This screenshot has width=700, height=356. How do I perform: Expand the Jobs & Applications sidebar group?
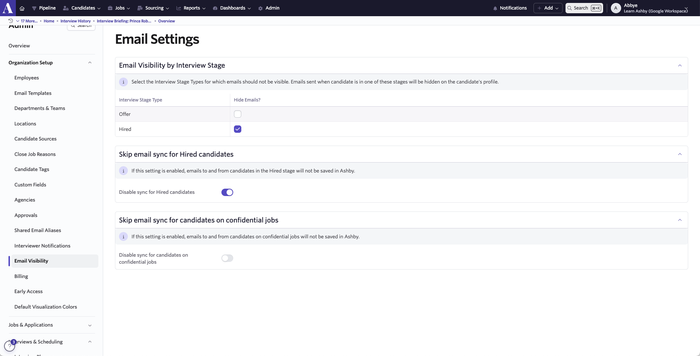click(x=90, y=325)
